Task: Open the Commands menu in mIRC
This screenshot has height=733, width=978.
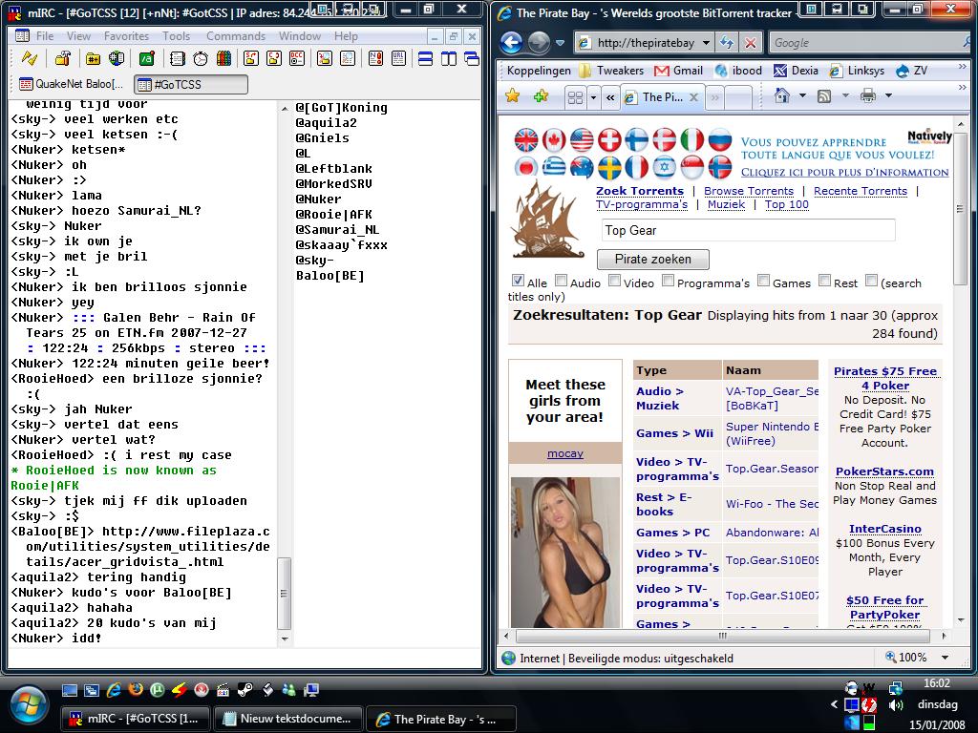Action: pyautogui.click(x=235, y=36)
